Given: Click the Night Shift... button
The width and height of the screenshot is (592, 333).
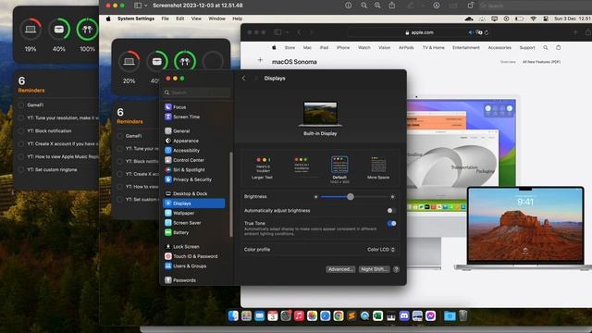Looking at the screenshot, I should click(374, 269).
